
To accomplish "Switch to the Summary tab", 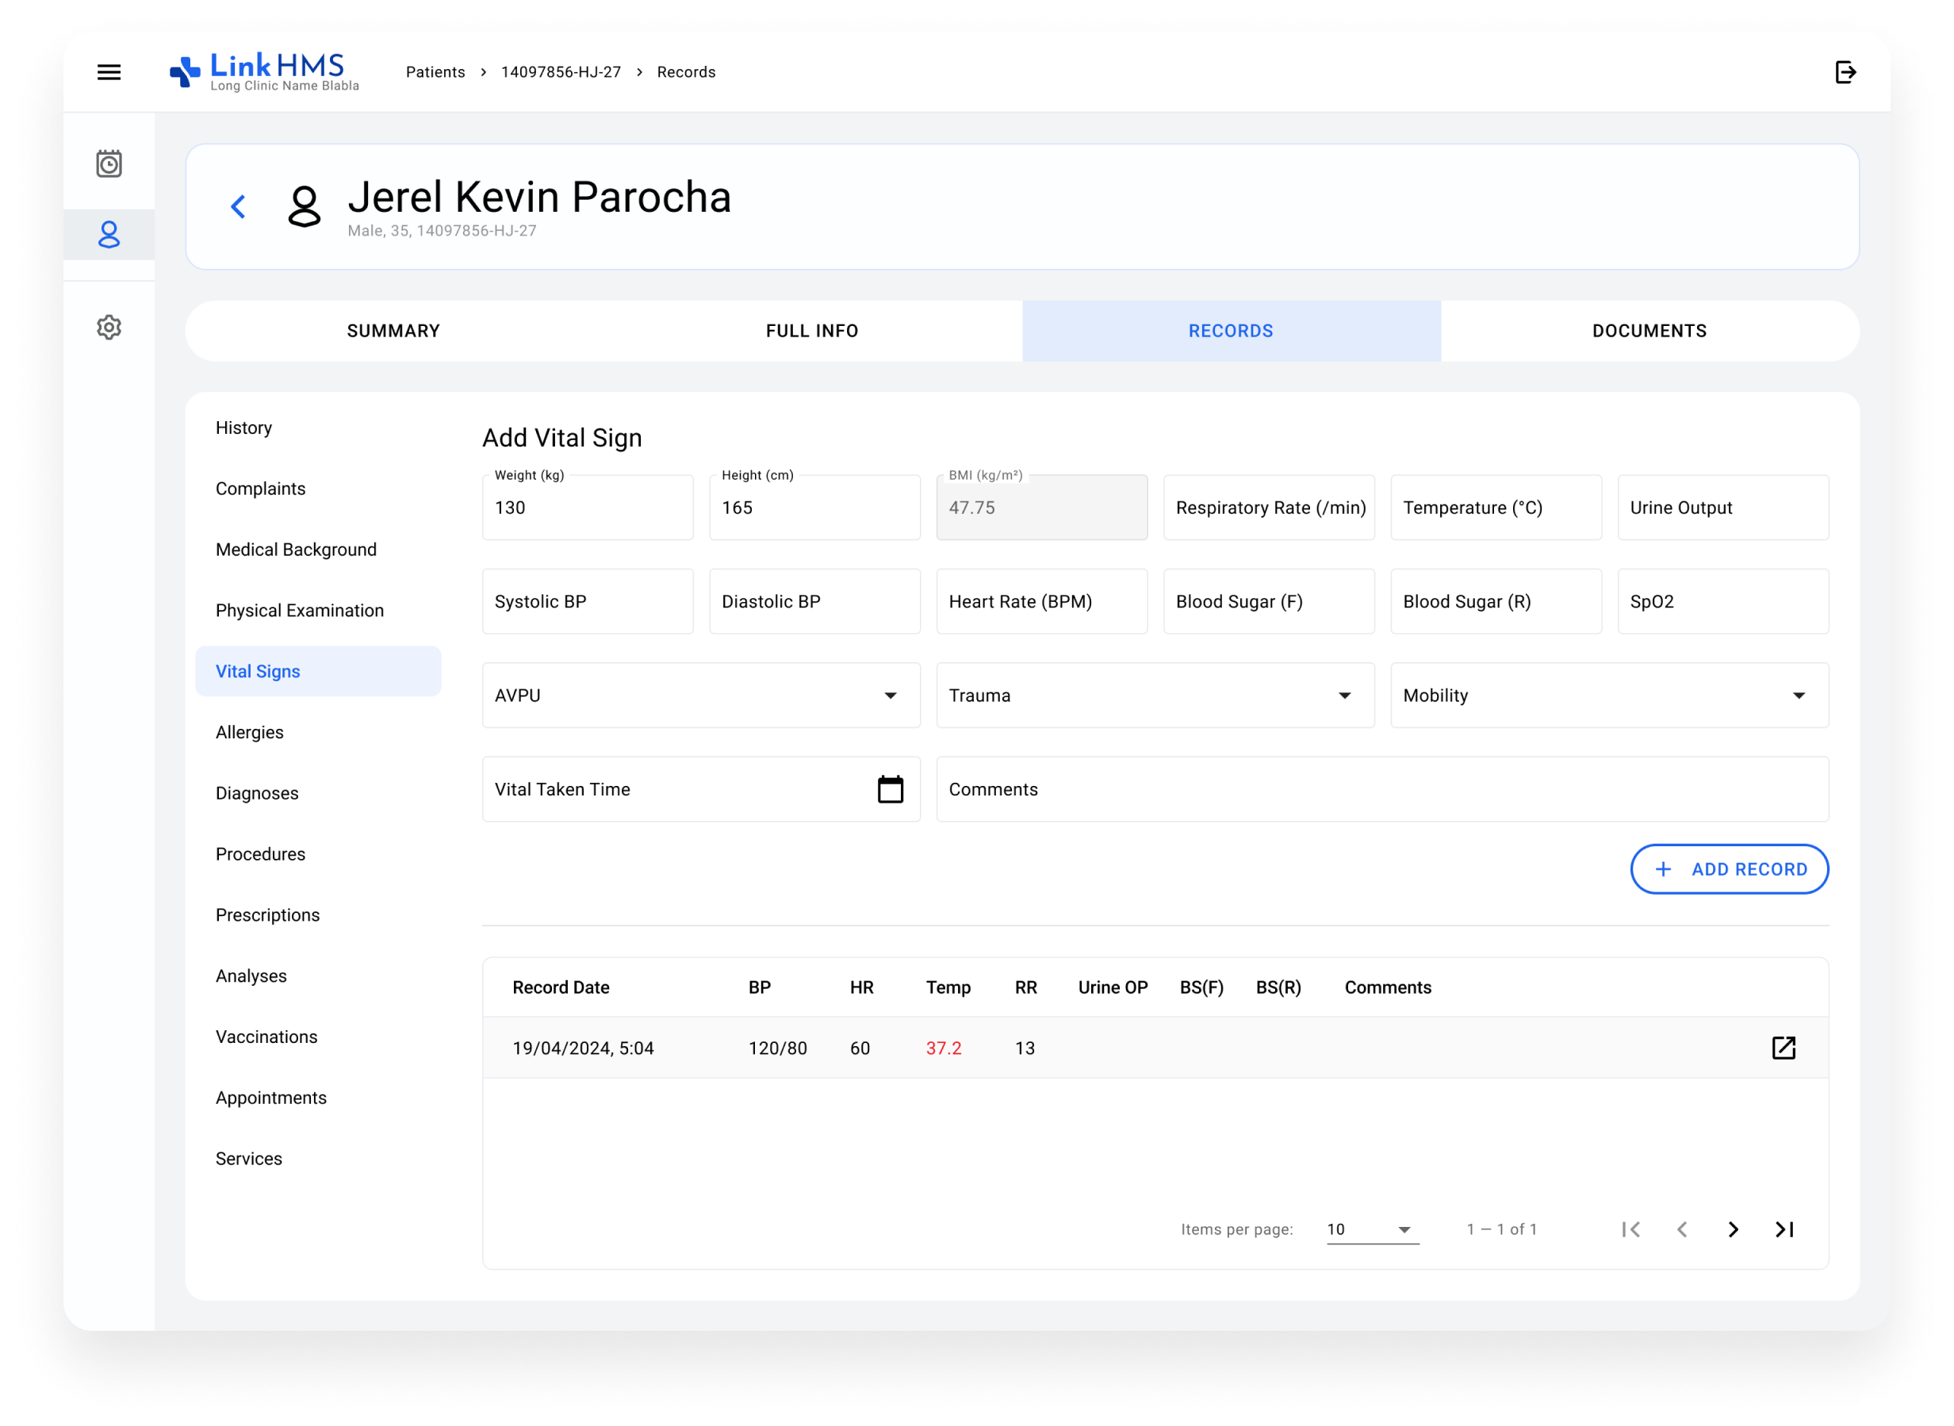I will coord(393,331).
